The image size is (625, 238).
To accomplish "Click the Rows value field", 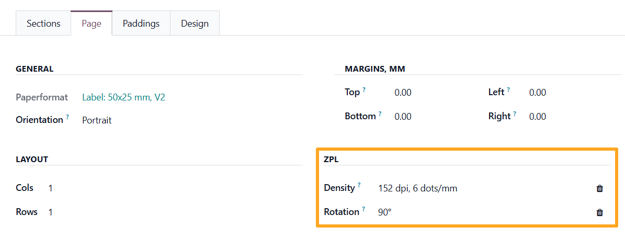I will pyautogui.click(x=50, y=212).
